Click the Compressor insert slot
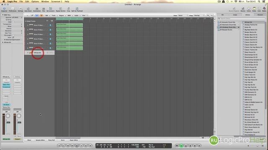The width and height of the screenshot is (268, 150). click(6, 87)
